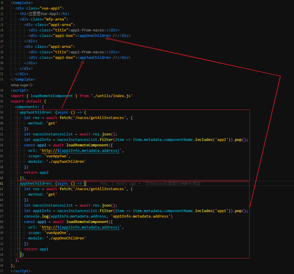This screenshot has height=274, width=294.
Task: Select the './appTwoChildren' module string
Action: 66,161
